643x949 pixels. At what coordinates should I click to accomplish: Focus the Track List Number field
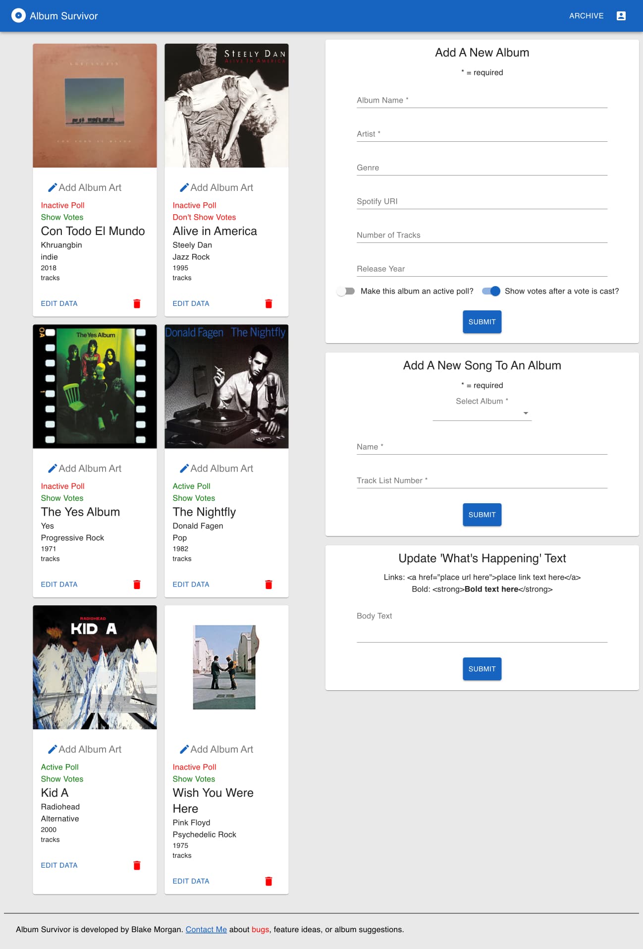tap(482, 480)
